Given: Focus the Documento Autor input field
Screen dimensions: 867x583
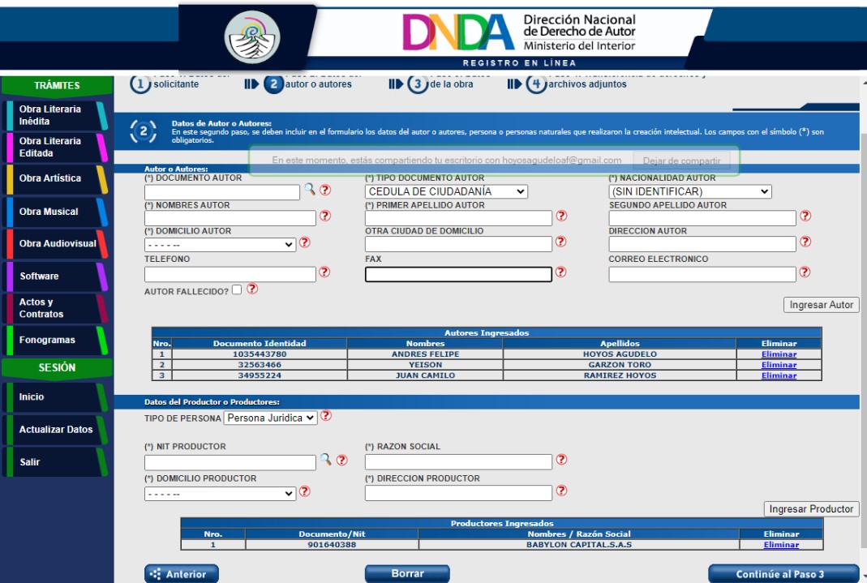Looking at the screenshot, I should tap(222, 192).
